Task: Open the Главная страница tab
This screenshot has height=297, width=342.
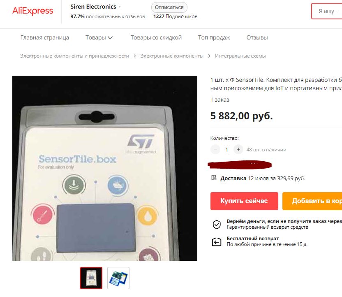Action: pos(45,37)
